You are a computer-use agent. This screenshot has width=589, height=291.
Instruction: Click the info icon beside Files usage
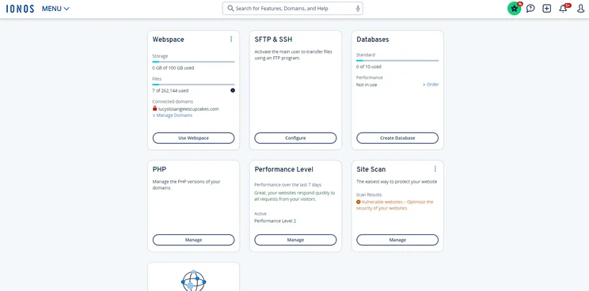point(233,90)
